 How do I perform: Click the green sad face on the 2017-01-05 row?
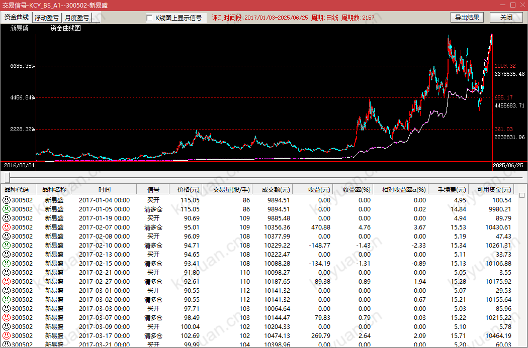[6, 209]
